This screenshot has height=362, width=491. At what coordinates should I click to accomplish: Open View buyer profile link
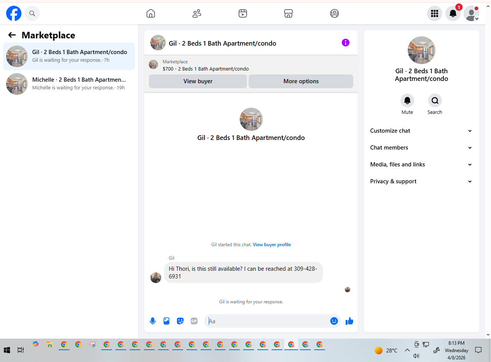coord(272,245)
